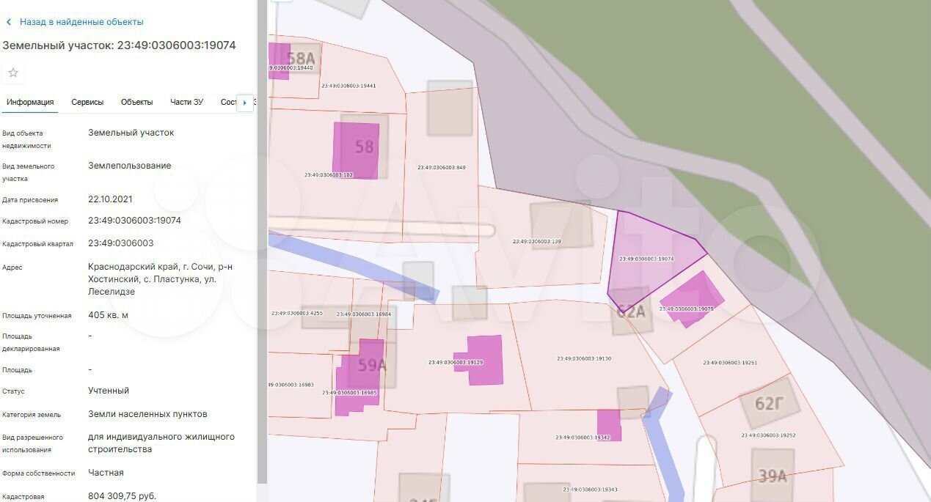Screen dimensions: 931x502
Task: Select highlighted parcel 23:49:0306003:19074 on map
Action: (646, 249)
